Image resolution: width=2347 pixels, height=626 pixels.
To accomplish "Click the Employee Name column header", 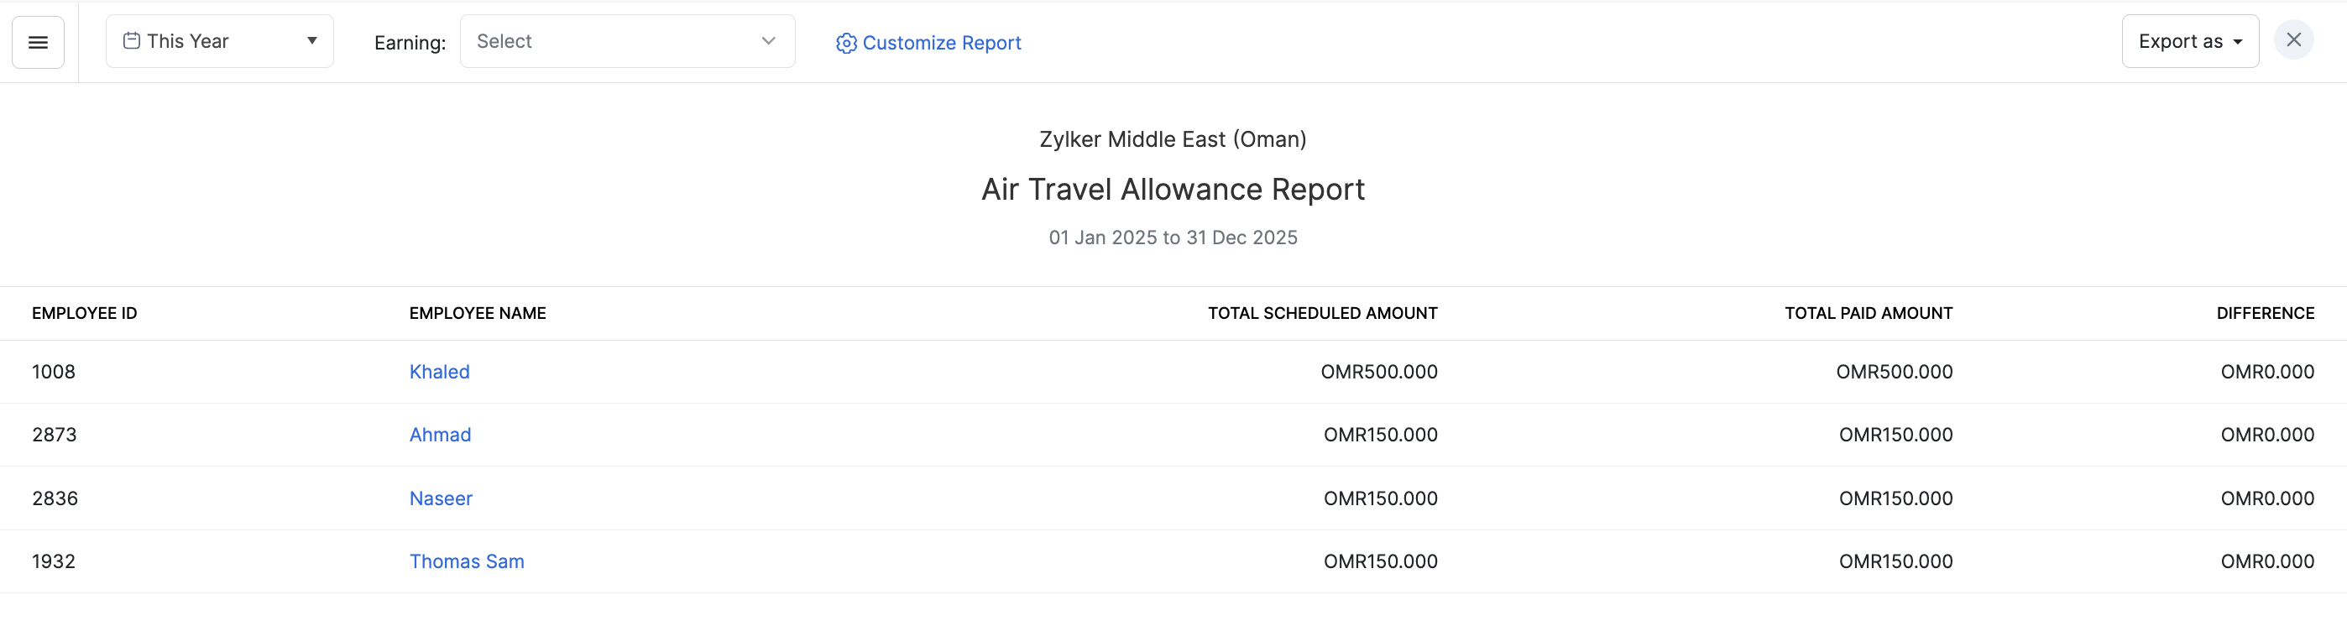I will point(478,314).
